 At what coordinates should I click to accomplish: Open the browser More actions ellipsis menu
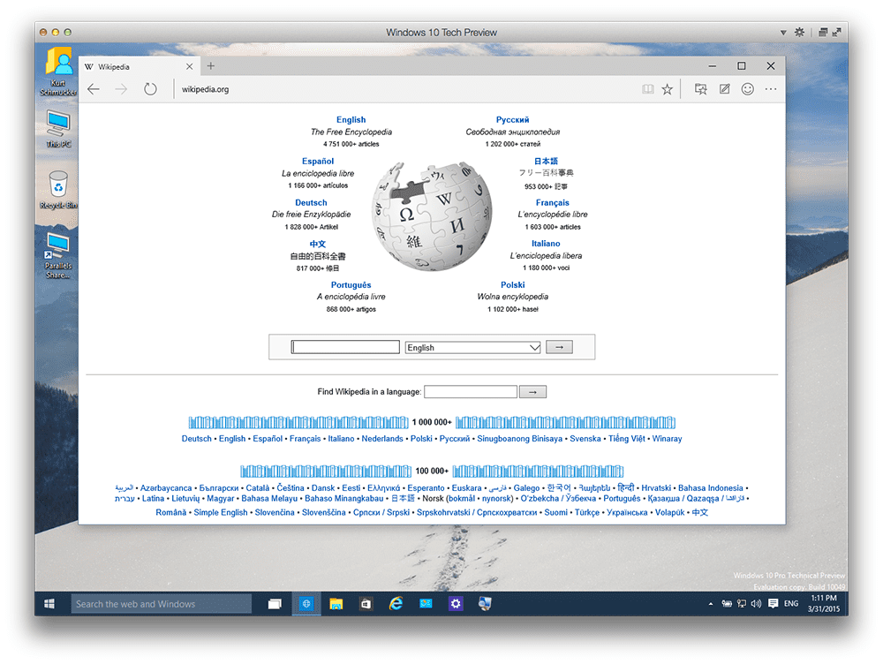click(771, 89)
